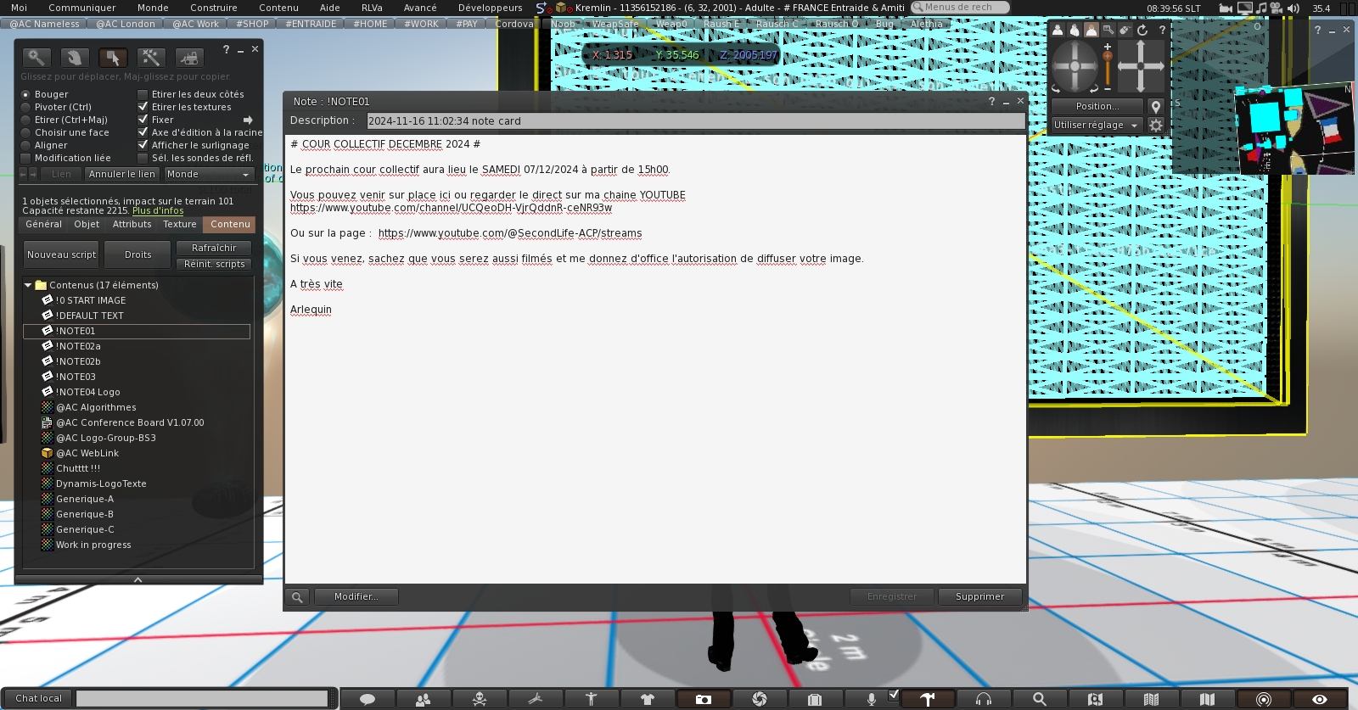Click the music note icon in top bar
1358x710 pixels.
1261,8
